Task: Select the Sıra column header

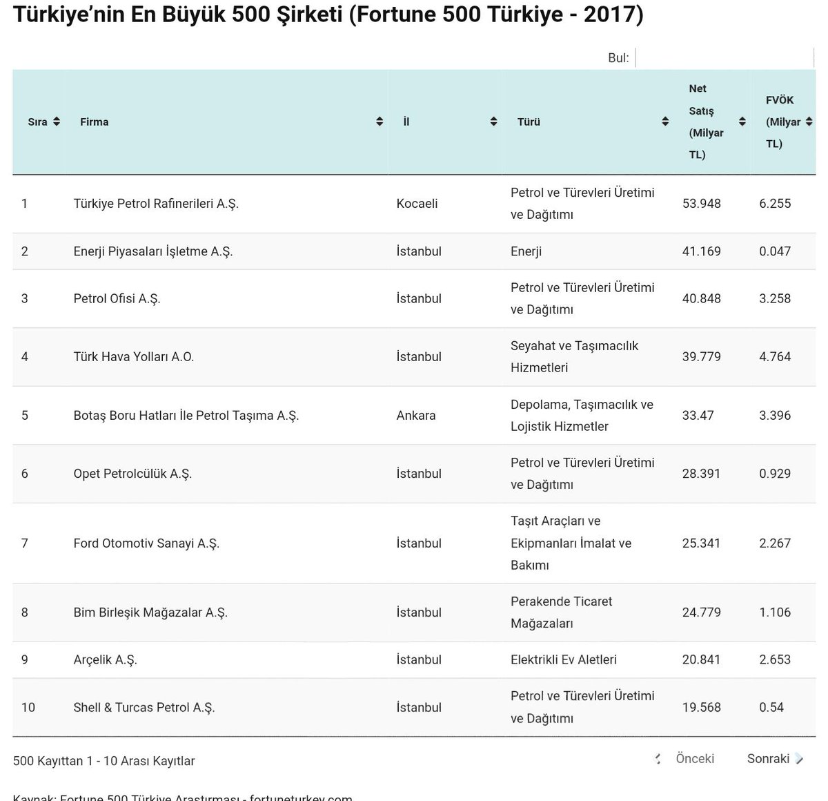Action: point(39,122)
